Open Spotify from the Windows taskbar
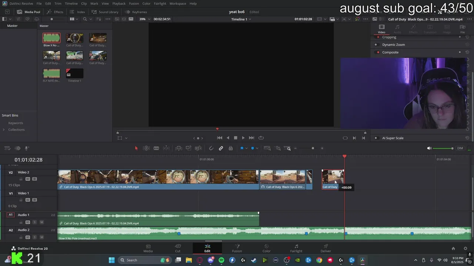The image size is (474, 266). [x=221, y=260]
